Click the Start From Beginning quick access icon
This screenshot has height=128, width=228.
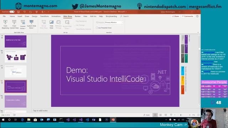click(x=36, y=12)
